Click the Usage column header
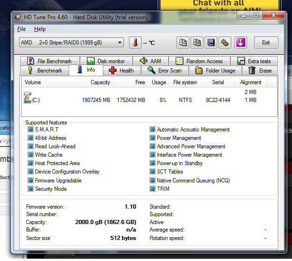 click(159, 82)
